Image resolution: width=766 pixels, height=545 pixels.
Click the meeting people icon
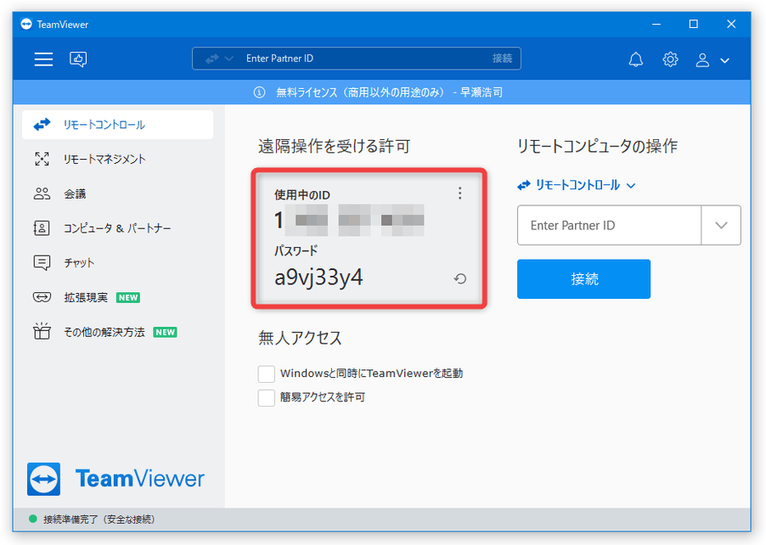coord(42,194)
